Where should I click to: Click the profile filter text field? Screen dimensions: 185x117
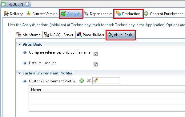point(106,81)
